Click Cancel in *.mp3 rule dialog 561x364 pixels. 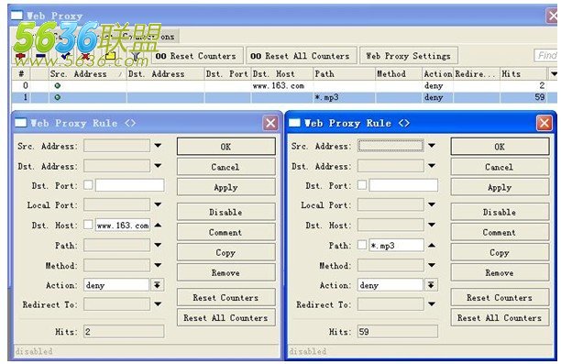[x=500, y=167]
